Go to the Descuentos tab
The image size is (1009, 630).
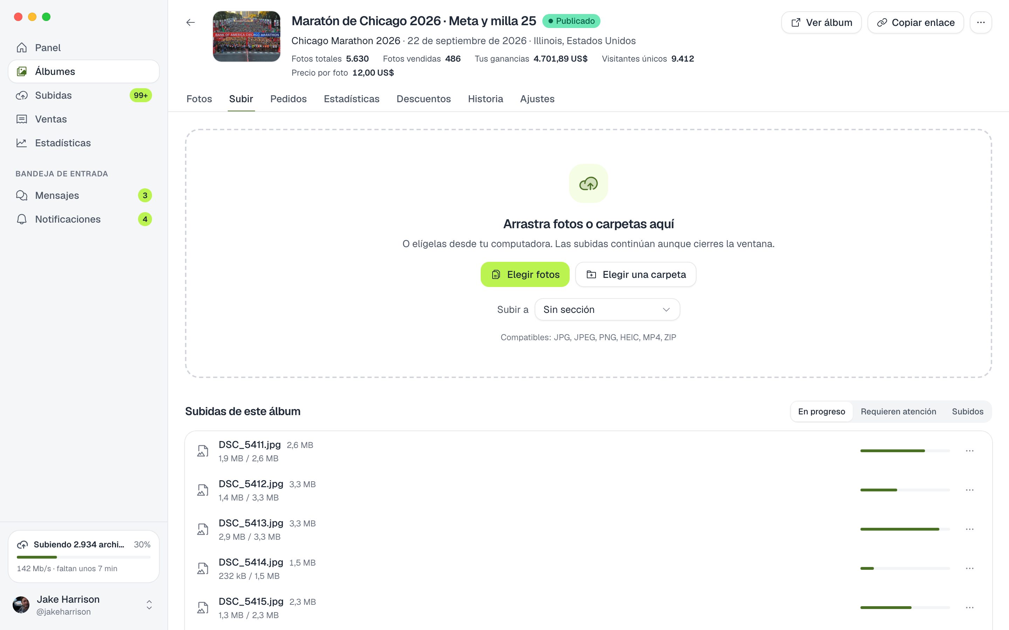pos(424,99)
